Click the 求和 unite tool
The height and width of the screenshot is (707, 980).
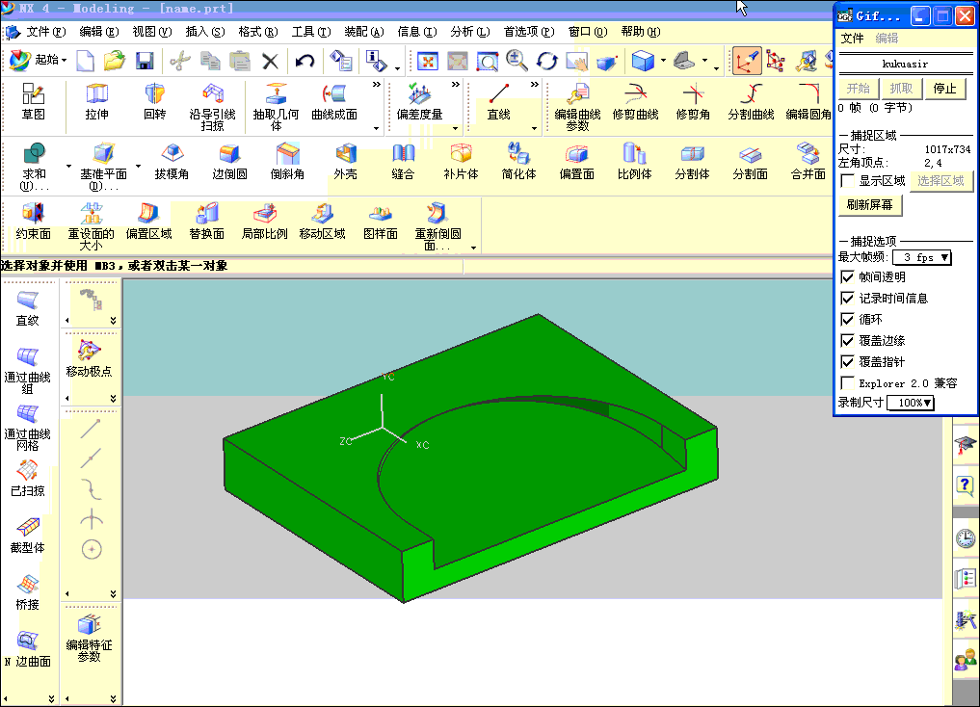coord(35,166)
